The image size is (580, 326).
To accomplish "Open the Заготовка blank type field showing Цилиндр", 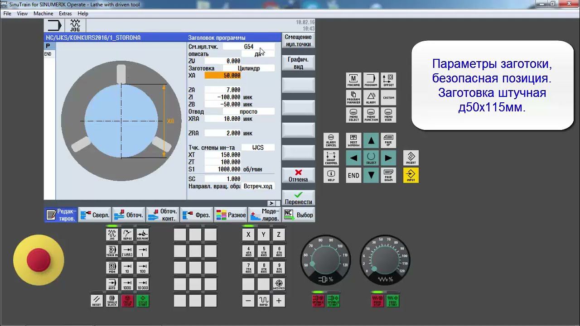I will coord(249,68).
